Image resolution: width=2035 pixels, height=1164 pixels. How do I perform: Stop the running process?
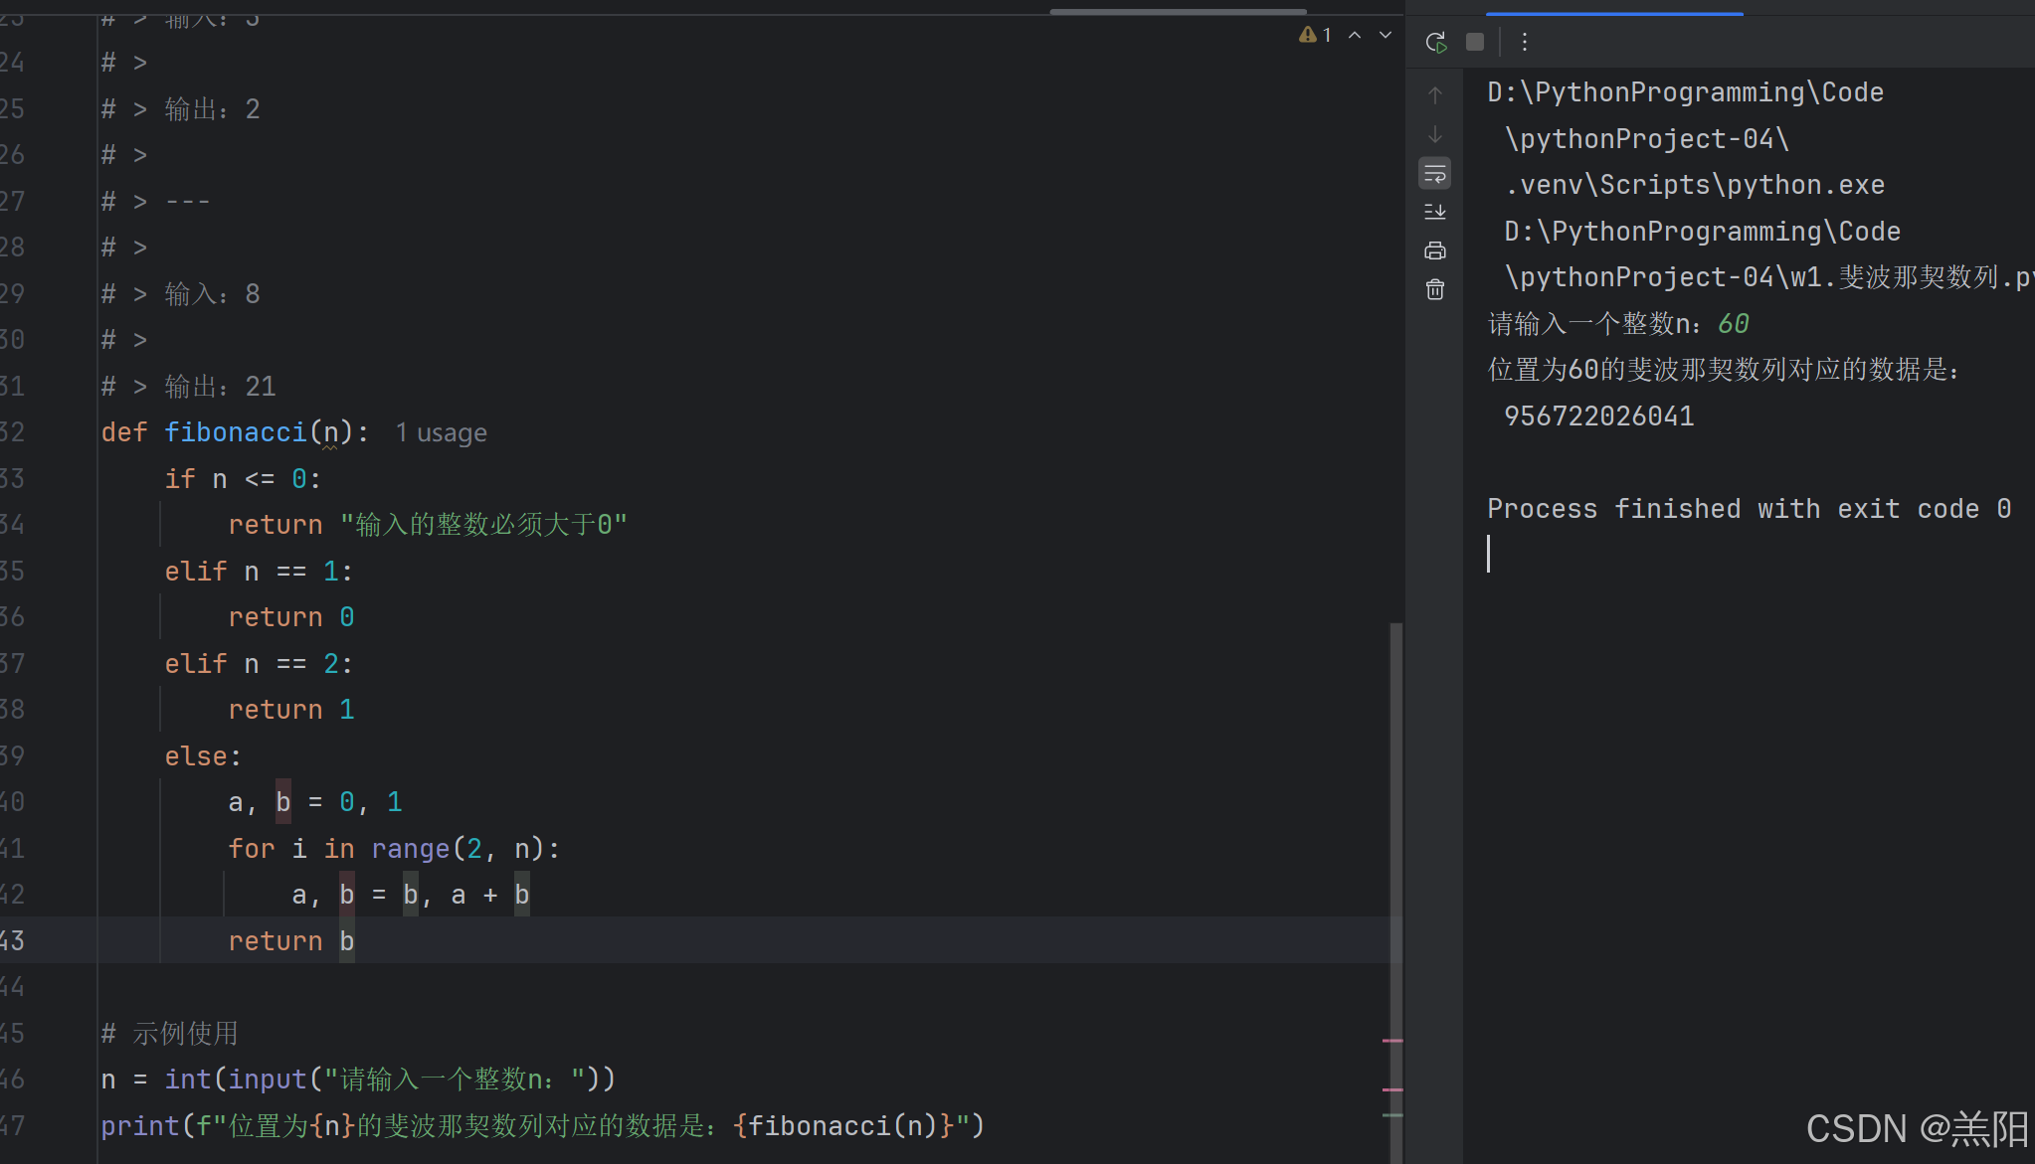point(1475,42)
